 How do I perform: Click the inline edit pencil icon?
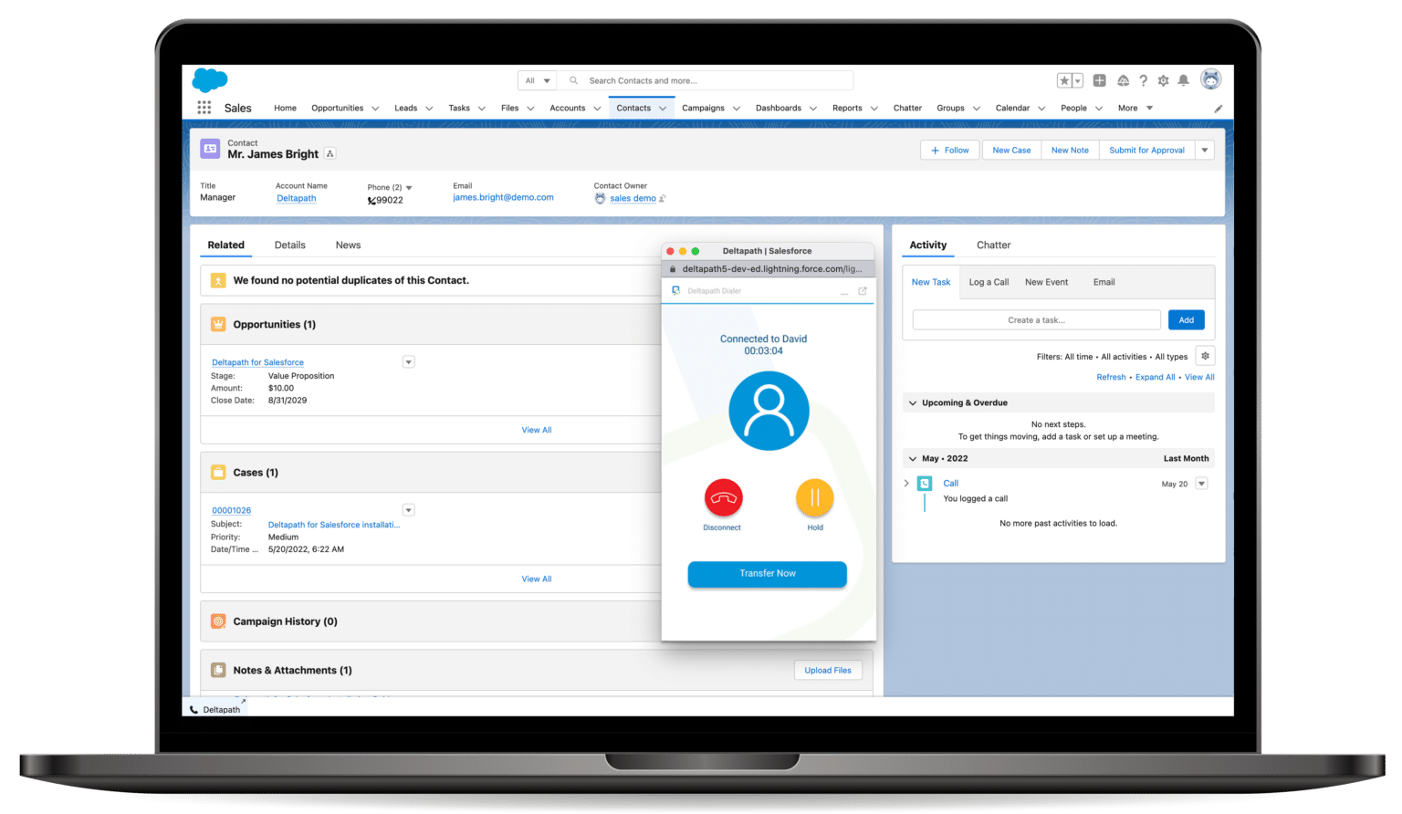tap(1218, 108)
